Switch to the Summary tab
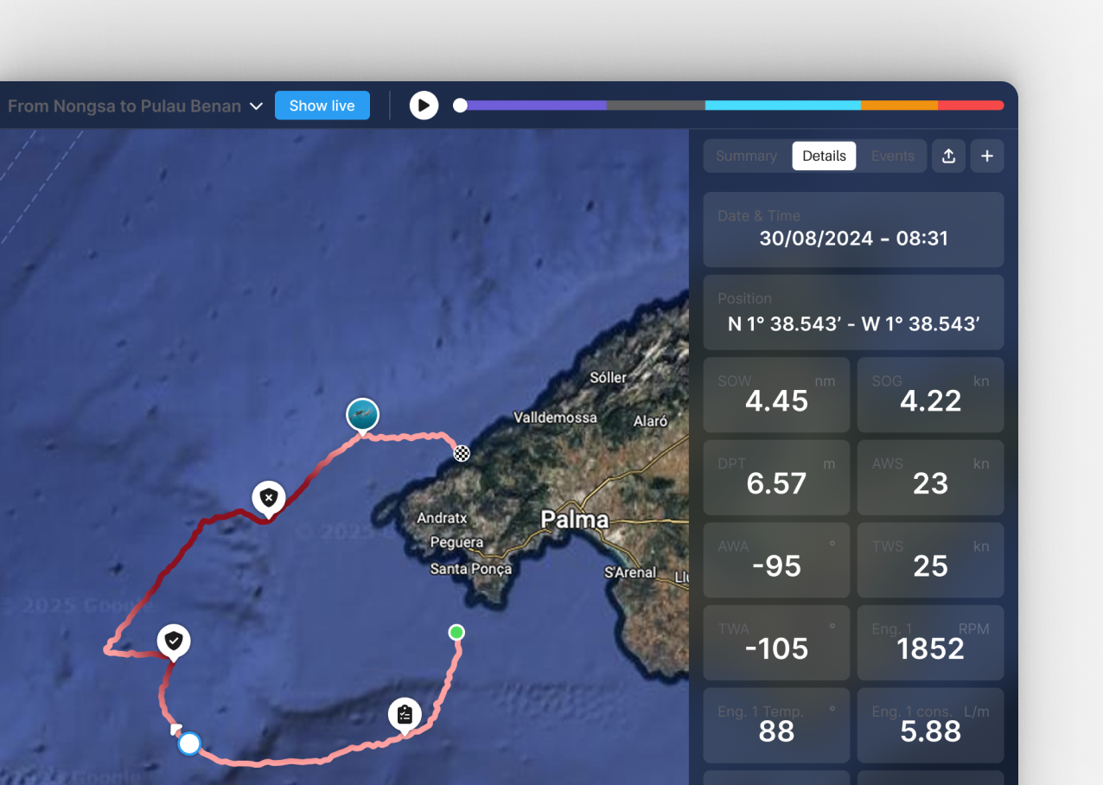This screenshot has width=1103, height=785. click(747, 156)
